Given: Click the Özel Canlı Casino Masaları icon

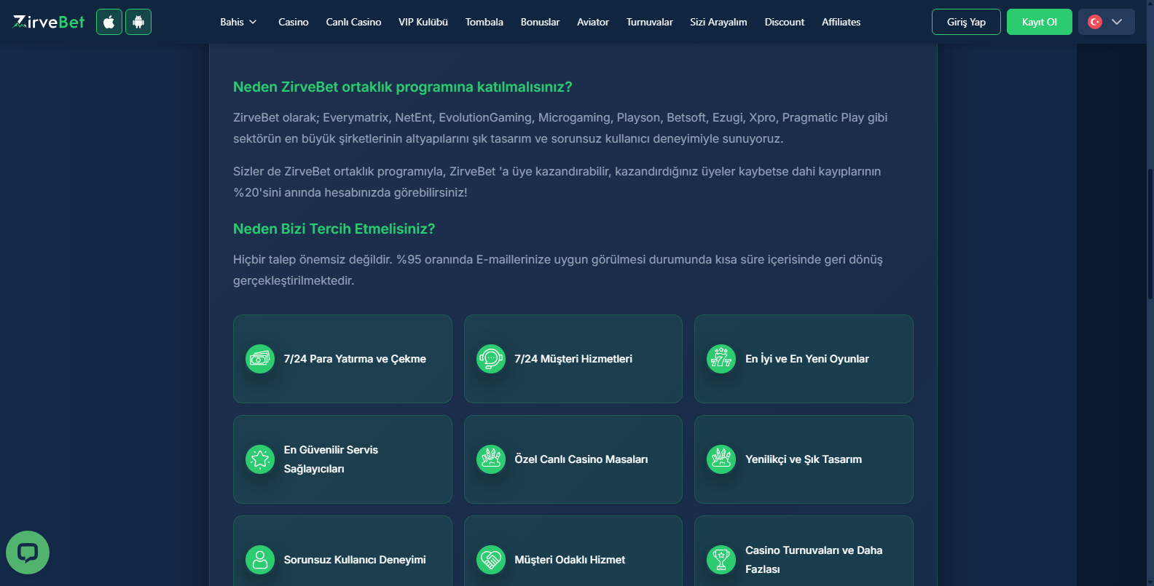Looking at the screenshot, I should tap(491, 459).
